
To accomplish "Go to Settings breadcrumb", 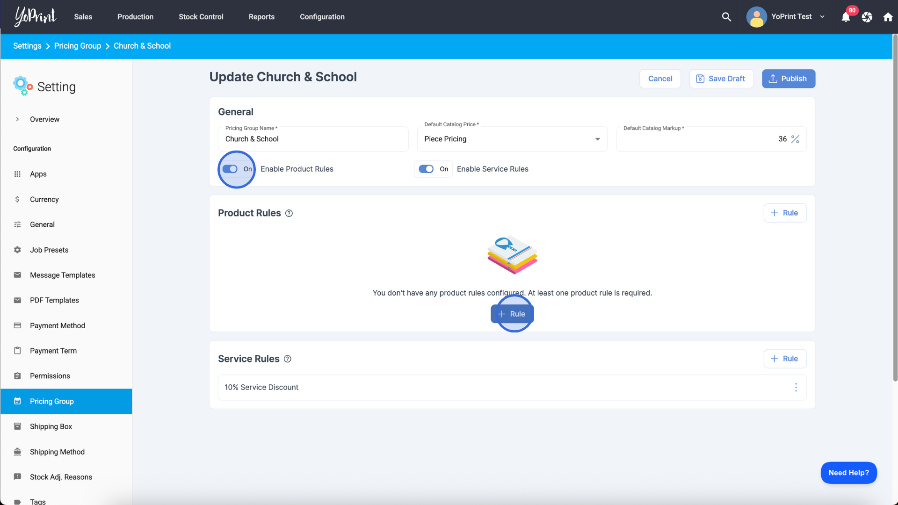I will 27,46.
